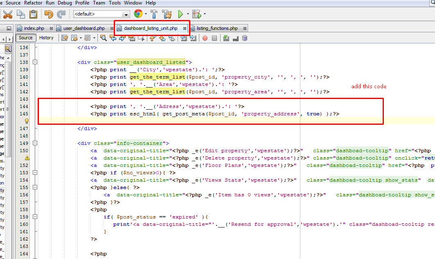435x259 pixels.
Task: Click the Build Project hammer icon
Action: (x=154, y=14)
